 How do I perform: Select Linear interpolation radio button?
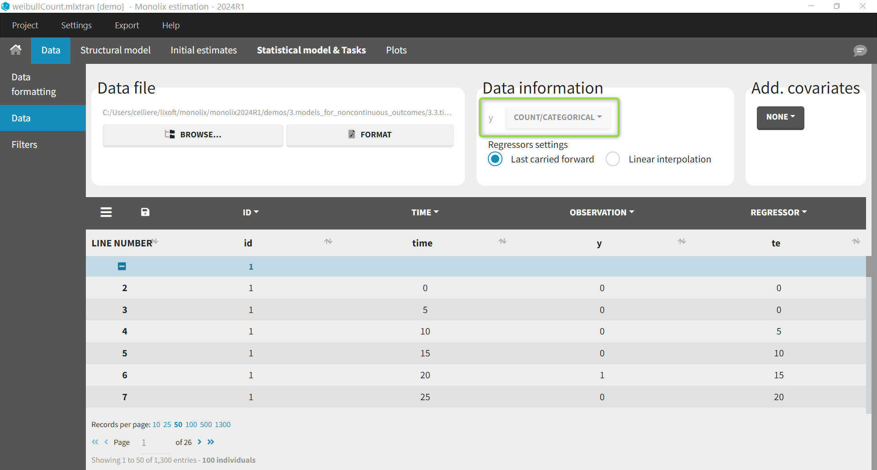[x=613, y=159]
